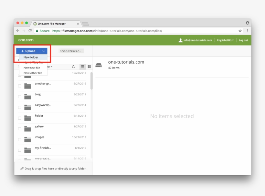Open the blog folder name

click(x=38, y=94)
